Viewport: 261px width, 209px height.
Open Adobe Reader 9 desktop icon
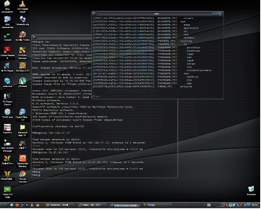coord(7,53)
